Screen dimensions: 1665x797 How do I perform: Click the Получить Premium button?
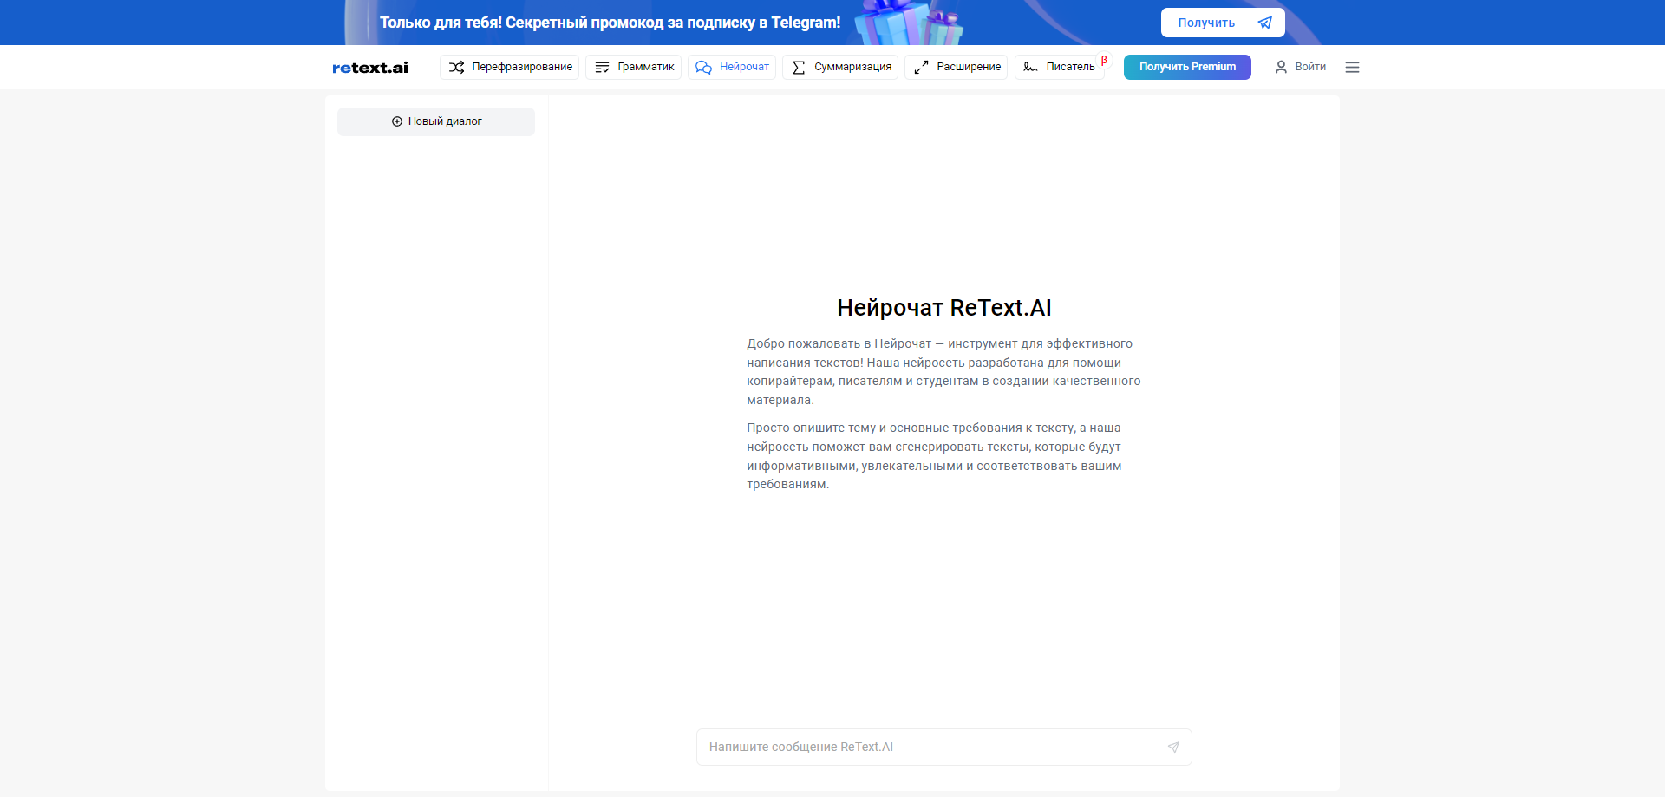click(1186, 67)
